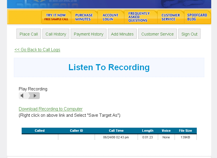Click the File Size column header
The image size is (217, 158).
point(185,131)
